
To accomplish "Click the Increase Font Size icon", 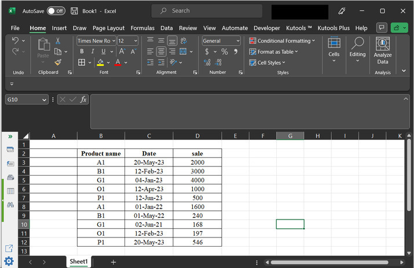I will [122, 52].
